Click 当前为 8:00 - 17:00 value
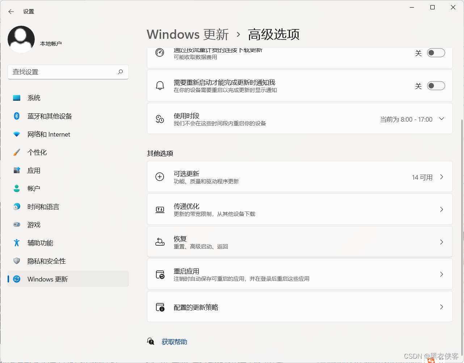 click(x=406, y=119)
